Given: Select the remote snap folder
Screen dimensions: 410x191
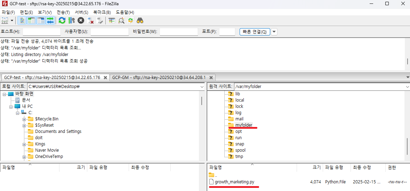Looking at the screenshot, I should (x=240, y=144).
